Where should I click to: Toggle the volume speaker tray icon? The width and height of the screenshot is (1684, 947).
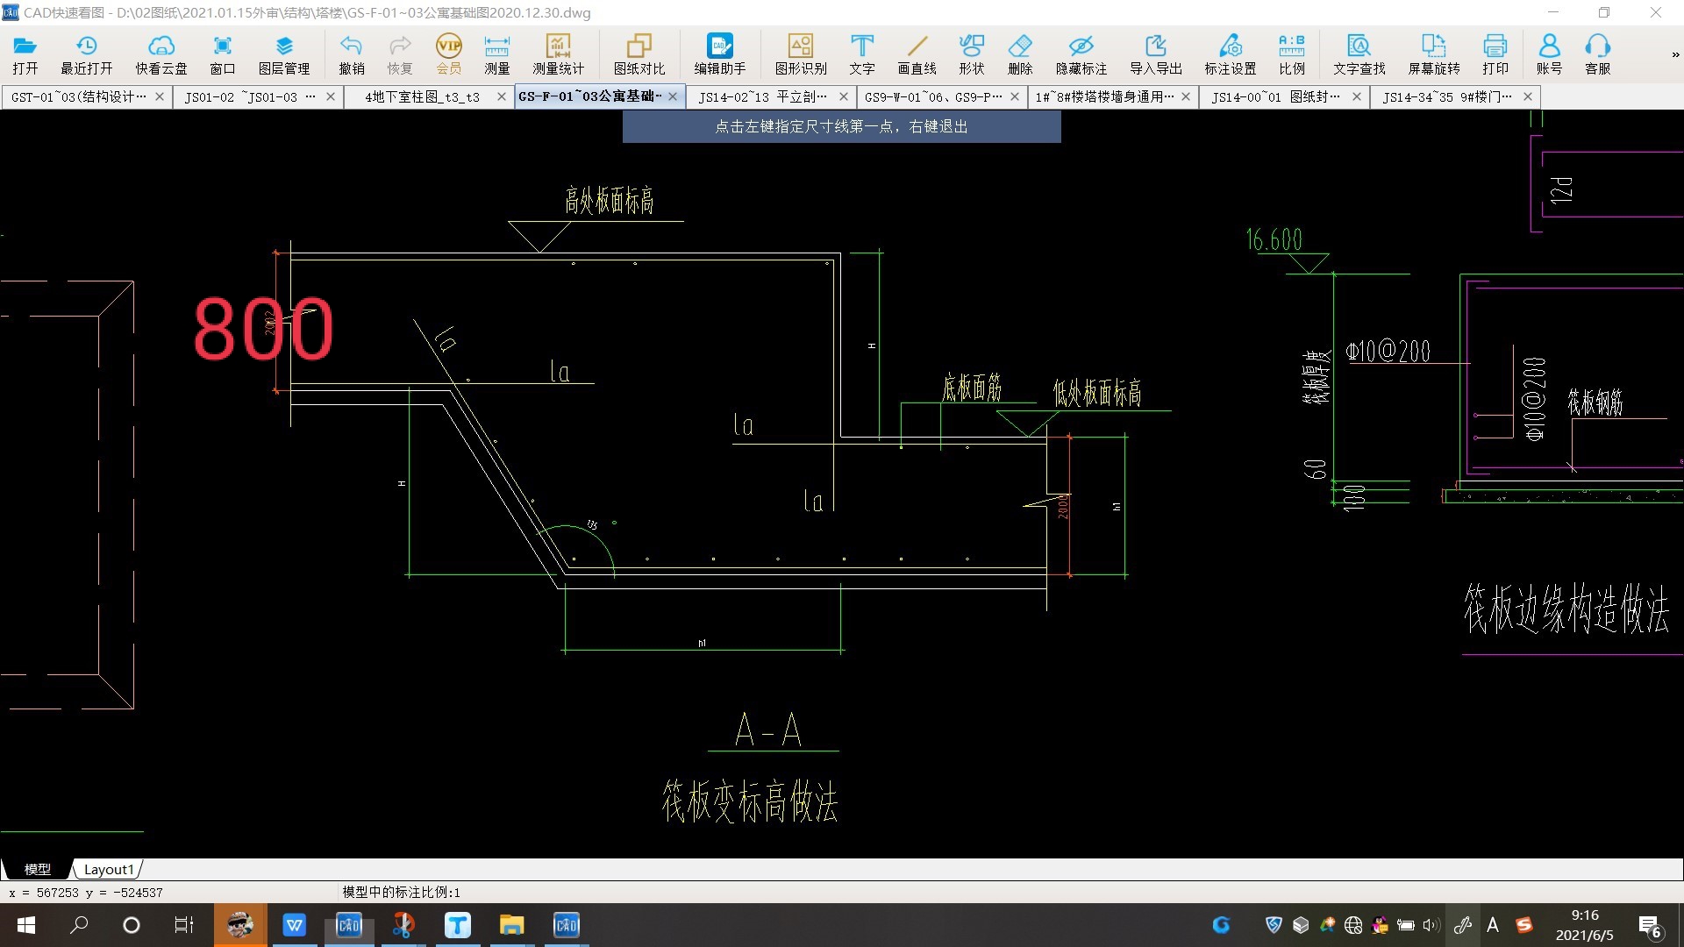coord(1431,925)
